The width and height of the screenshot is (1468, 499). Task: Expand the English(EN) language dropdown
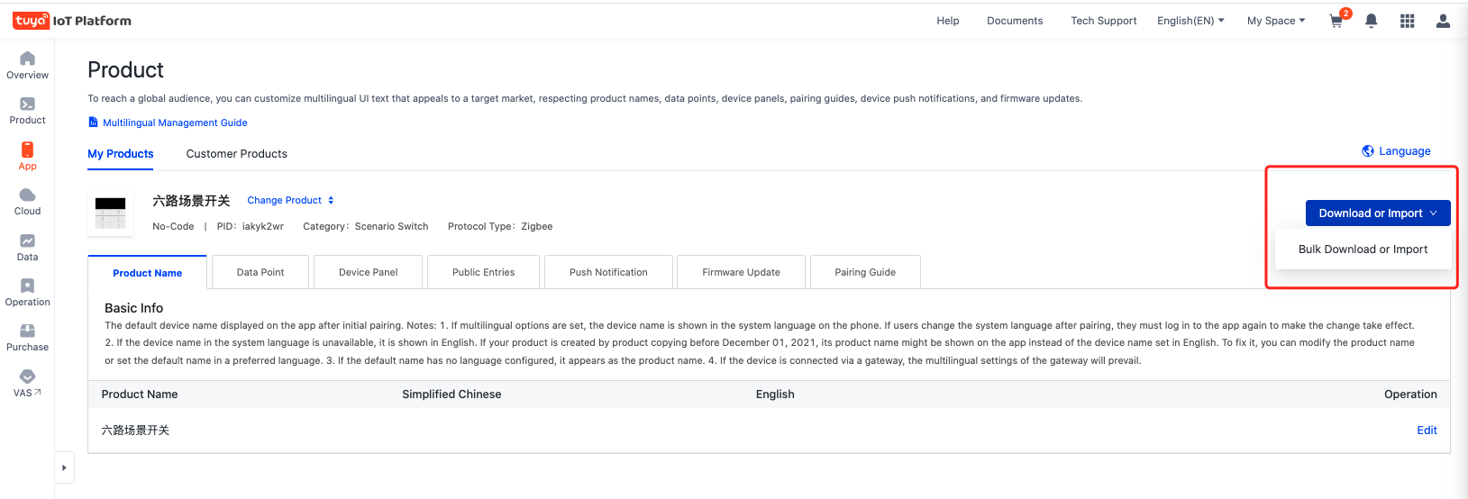(1190, 21)
